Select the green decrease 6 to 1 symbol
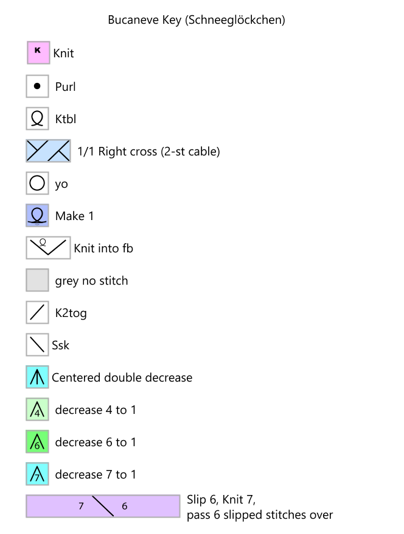Screen dimensions: 404x534 click(37, 442)
